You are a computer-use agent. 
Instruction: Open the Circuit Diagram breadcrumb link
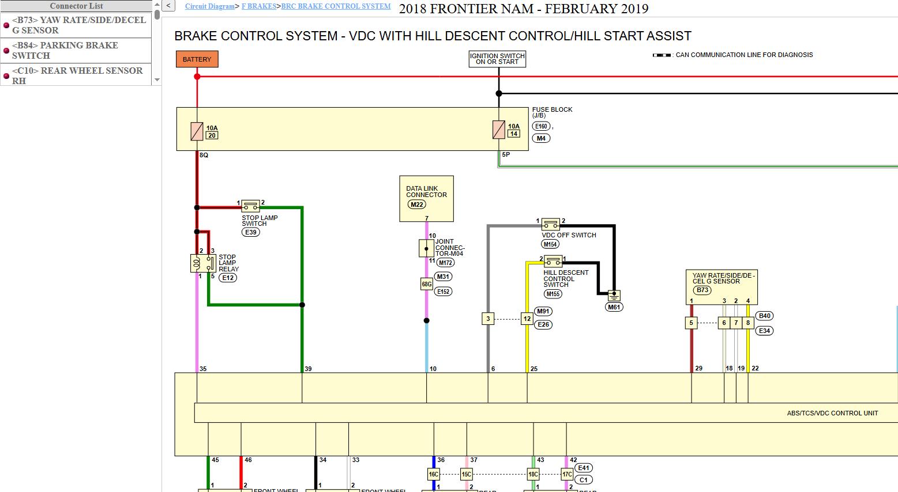tap(209, 6)
